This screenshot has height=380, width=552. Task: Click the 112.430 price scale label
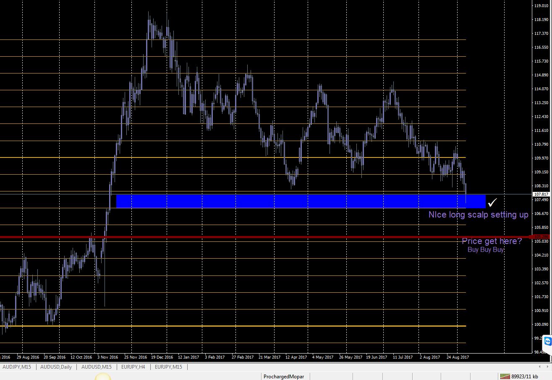pos(542,117)
